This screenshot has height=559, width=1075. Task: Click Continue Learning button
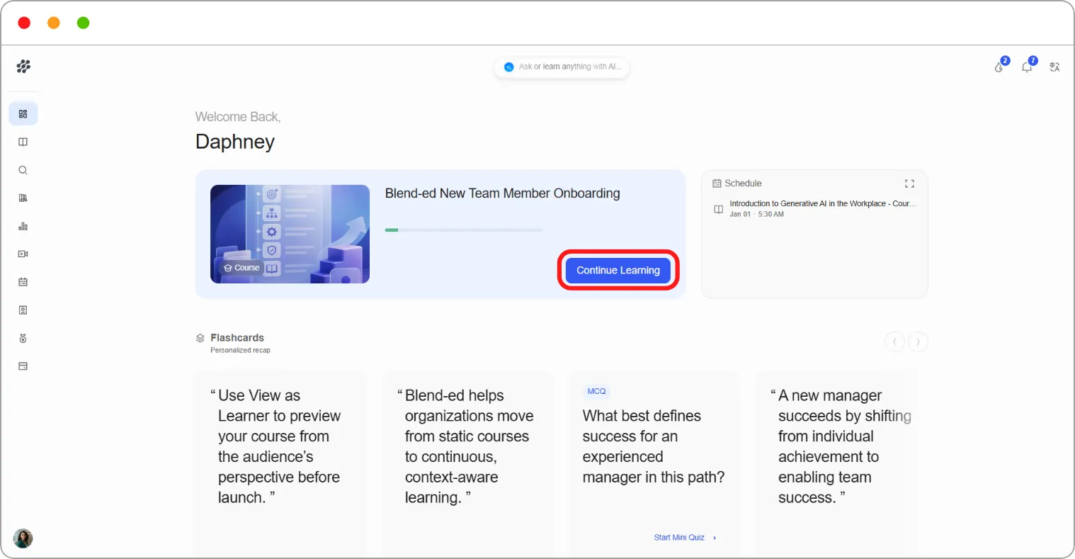[618, 270]
